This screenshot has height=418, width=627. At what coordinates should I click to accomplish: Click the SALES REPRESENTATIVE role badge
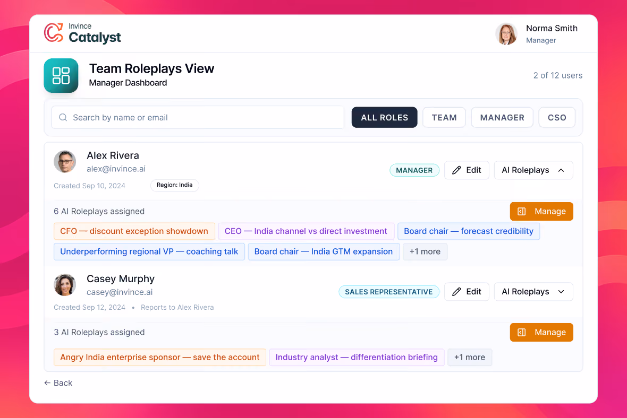coord(388,292)
